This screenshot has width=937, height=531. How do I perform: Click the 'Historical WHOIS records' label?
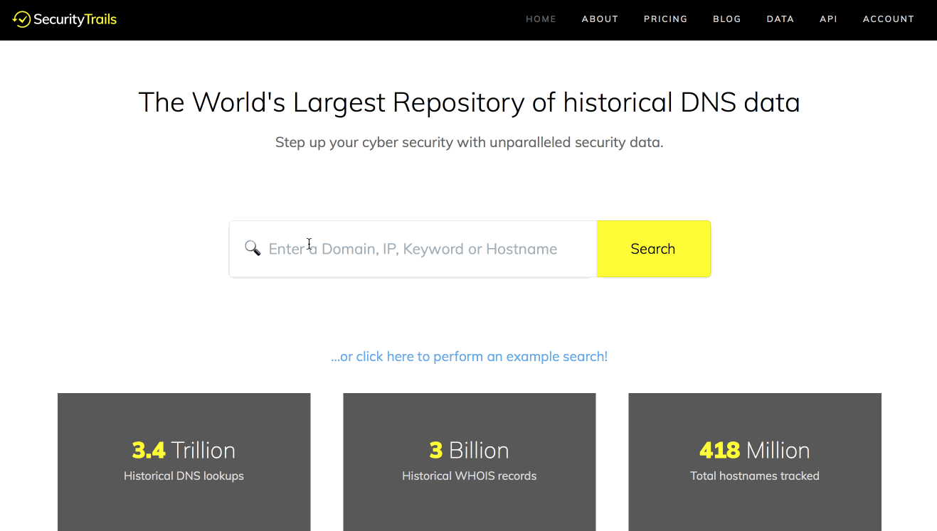(x=469, y=476)
